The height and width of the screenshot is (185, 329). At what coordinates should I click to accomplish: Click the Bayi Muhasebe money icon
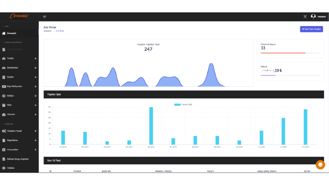click(x=4, y=86)
